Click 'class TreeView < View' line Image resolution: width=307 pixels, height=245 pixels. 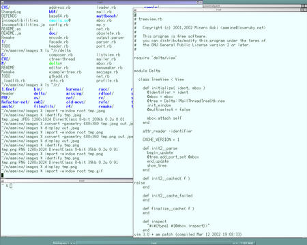click(x=161, y=80)
